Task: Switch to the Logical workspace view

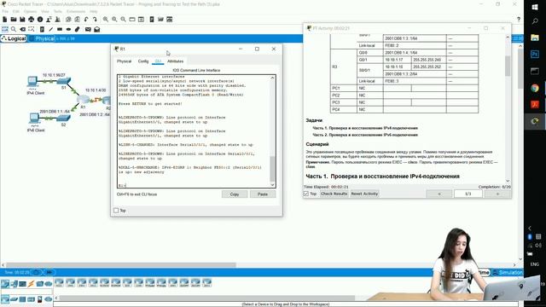Action: click(x=14, y=38)
